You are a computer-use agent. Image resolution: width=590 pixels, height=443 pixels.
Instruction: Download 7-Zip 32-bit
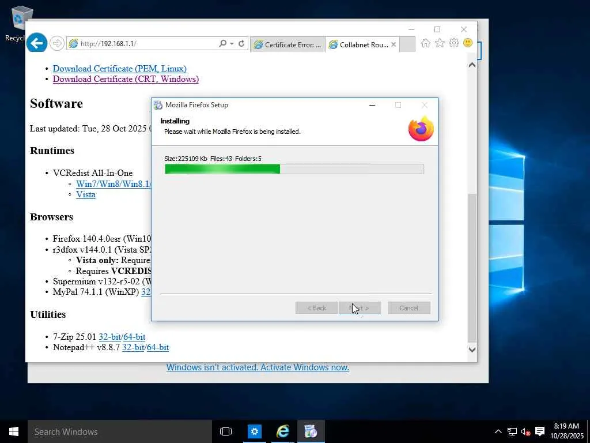point(109,337)
